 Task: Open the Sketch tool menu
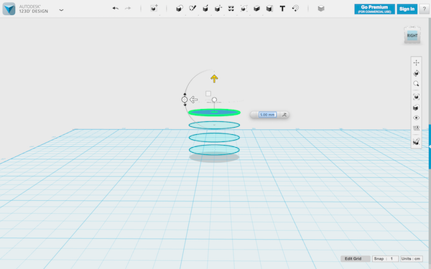coord(193,9)
